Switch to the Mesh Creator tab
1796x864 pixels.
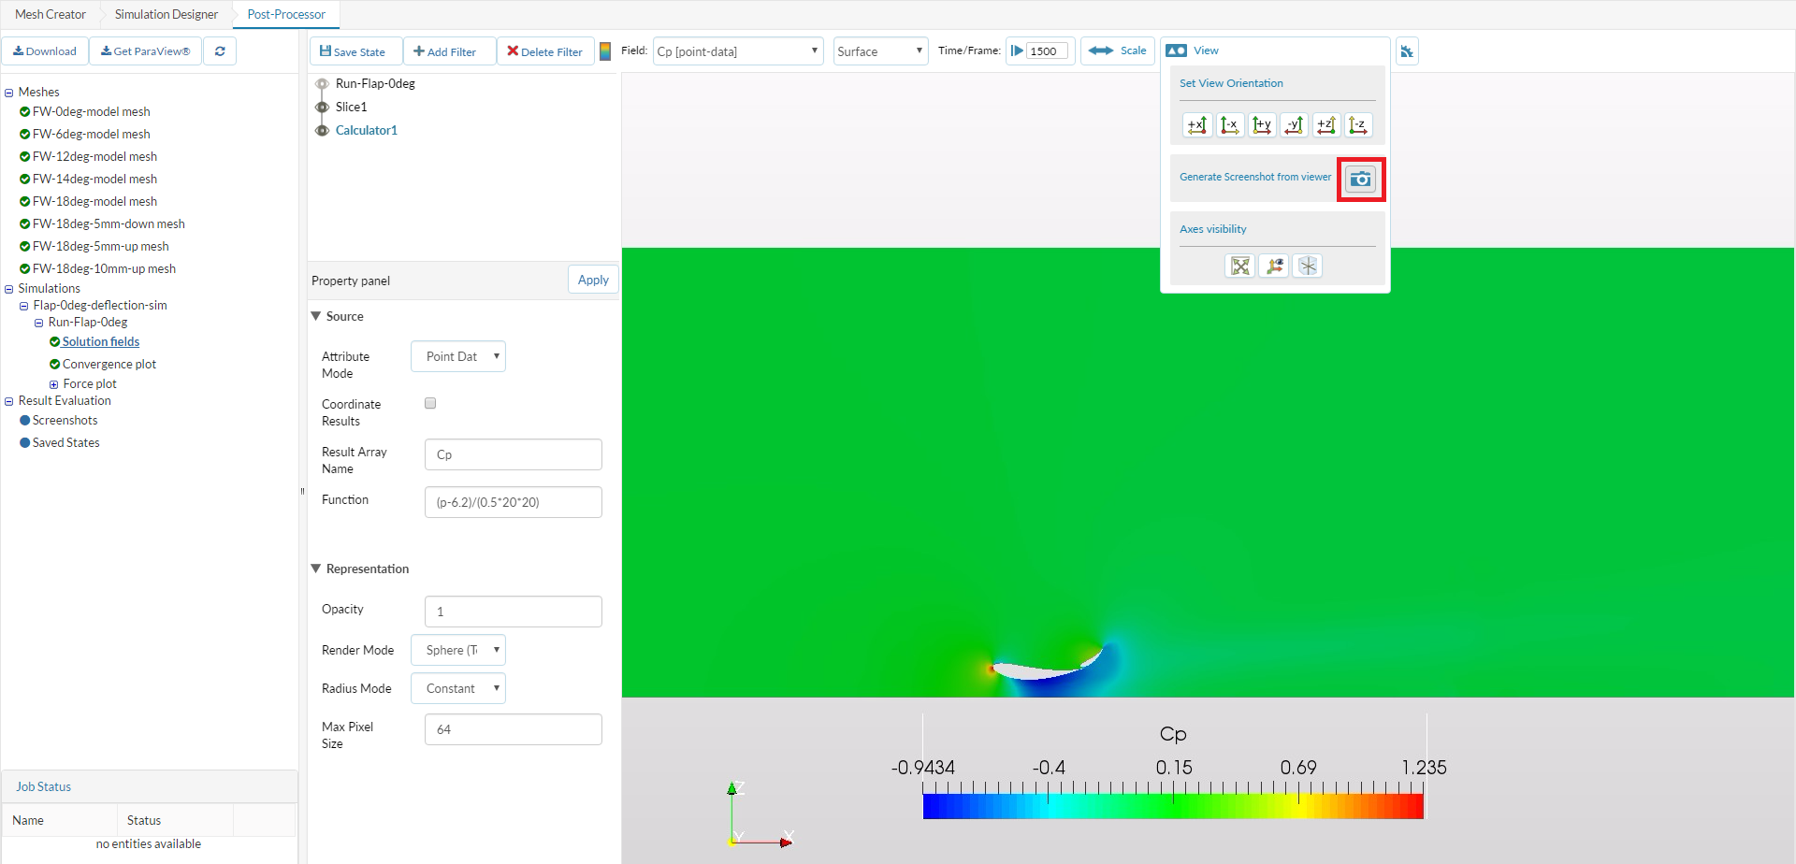tap(51, 14)
